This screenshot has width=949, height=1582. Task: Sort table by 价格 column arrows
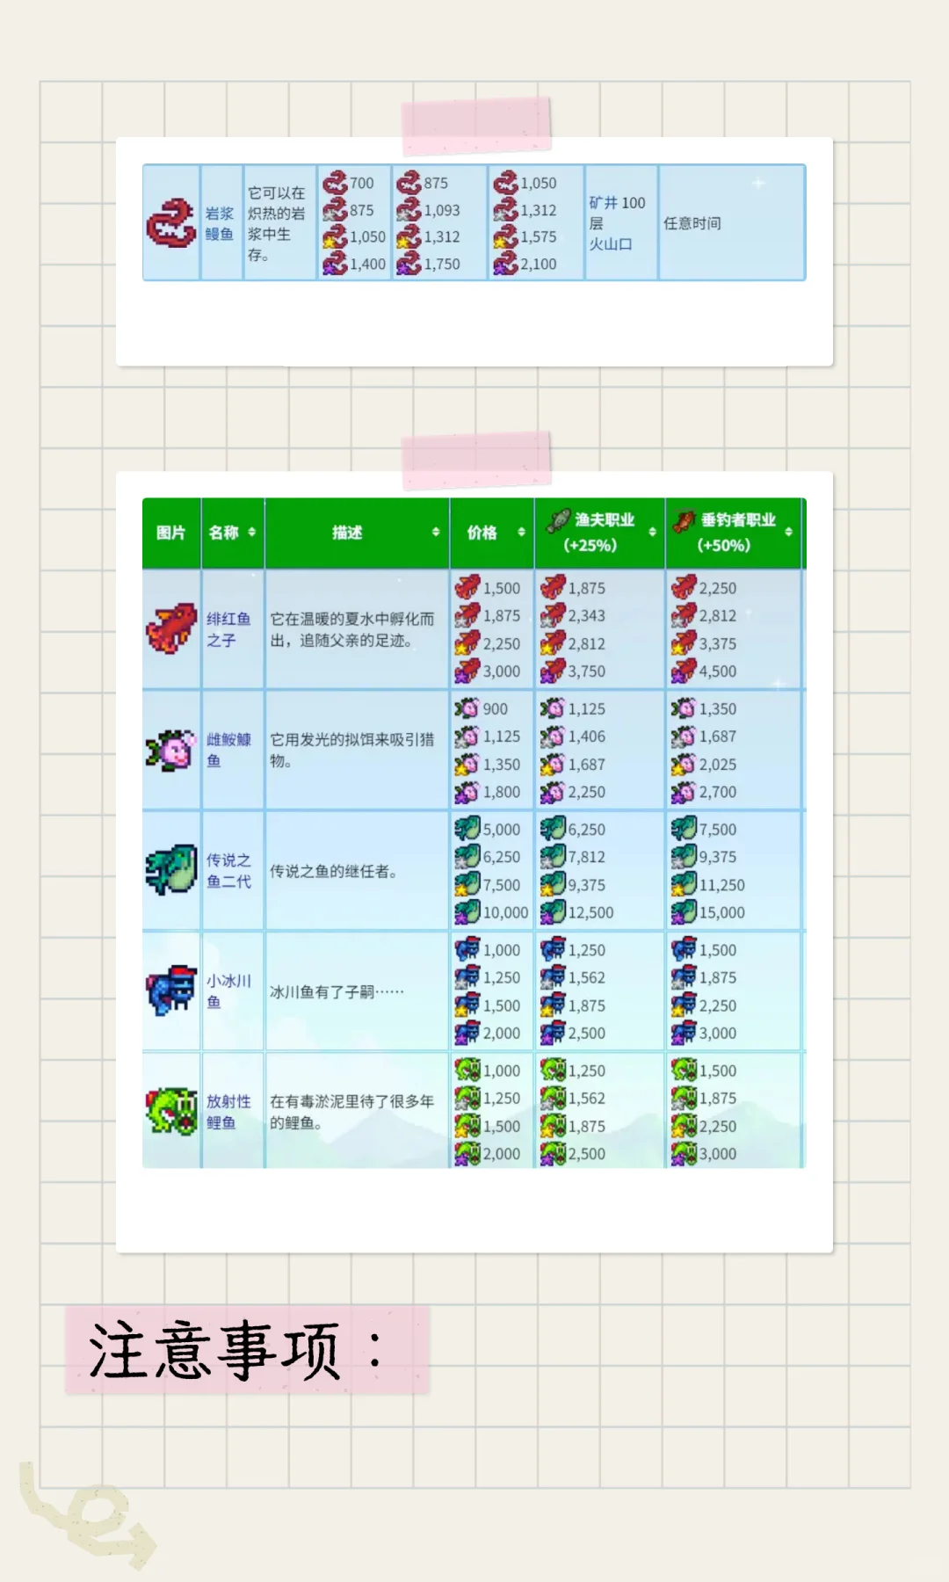pyautogui.click(x=521, y=533)
